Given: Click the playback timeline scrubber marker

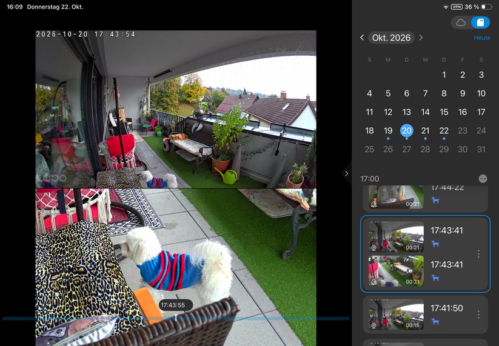Looking at the screenshot, I should [x=176, y=318].
